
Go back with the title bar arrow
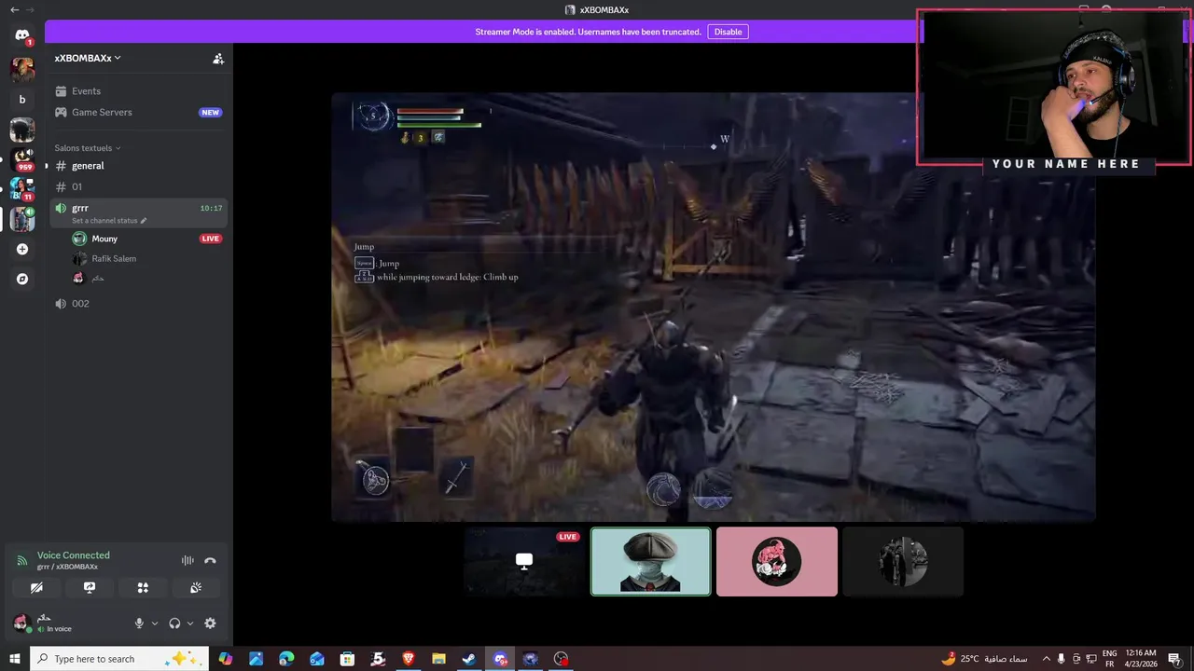14,9
